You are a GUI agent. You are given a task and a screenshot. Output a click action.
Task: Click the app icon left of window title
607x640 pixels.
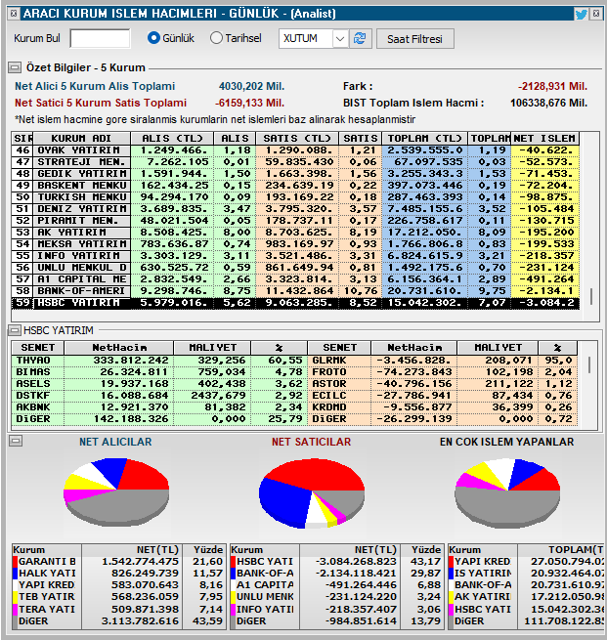pyautogui.click(x=11, y=13)
